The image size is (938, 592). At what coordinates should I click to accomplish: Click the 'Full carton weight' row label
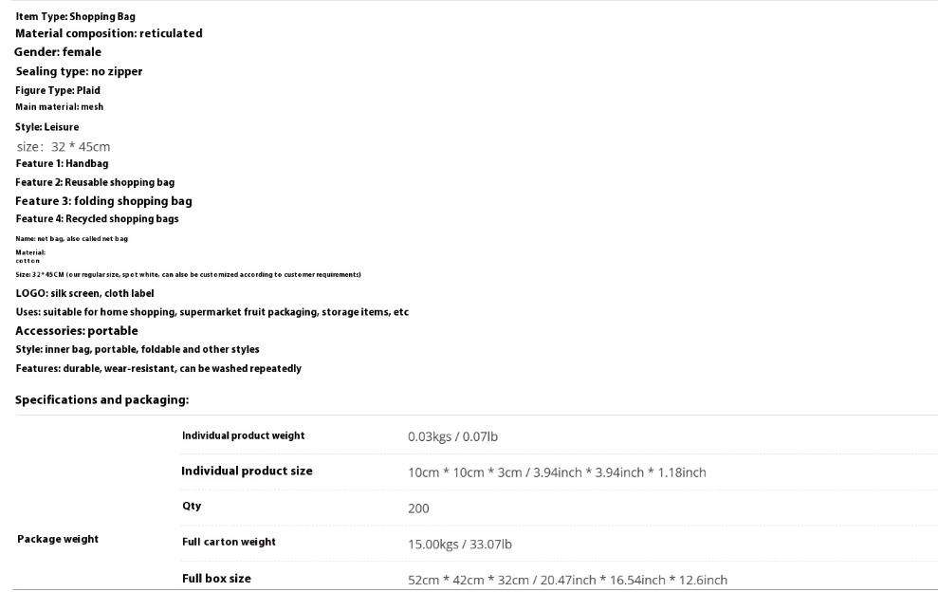230,542
